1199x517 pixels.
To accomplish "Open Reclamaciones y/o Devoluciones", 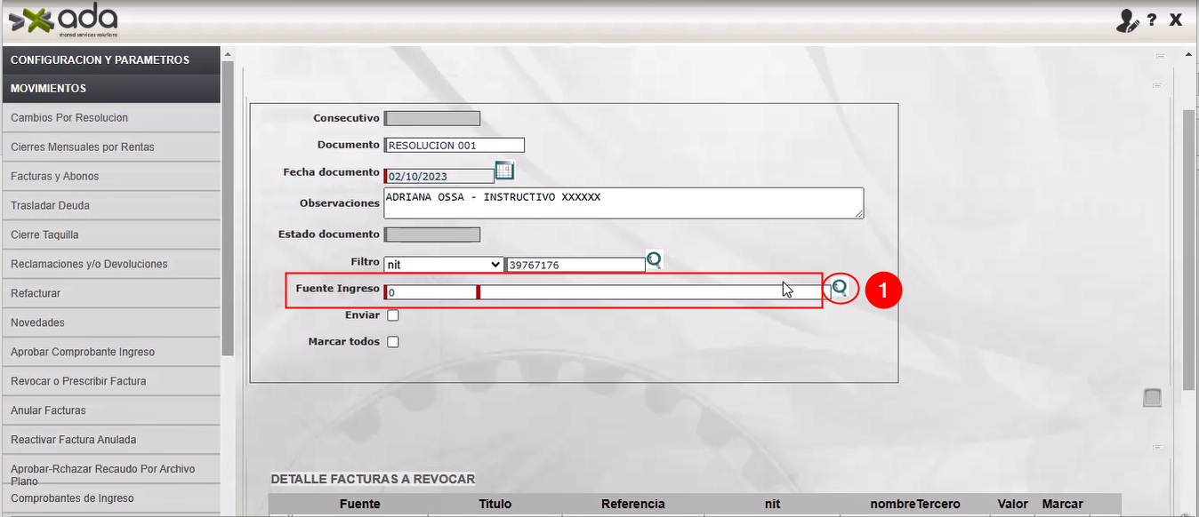I will point(89,265).
